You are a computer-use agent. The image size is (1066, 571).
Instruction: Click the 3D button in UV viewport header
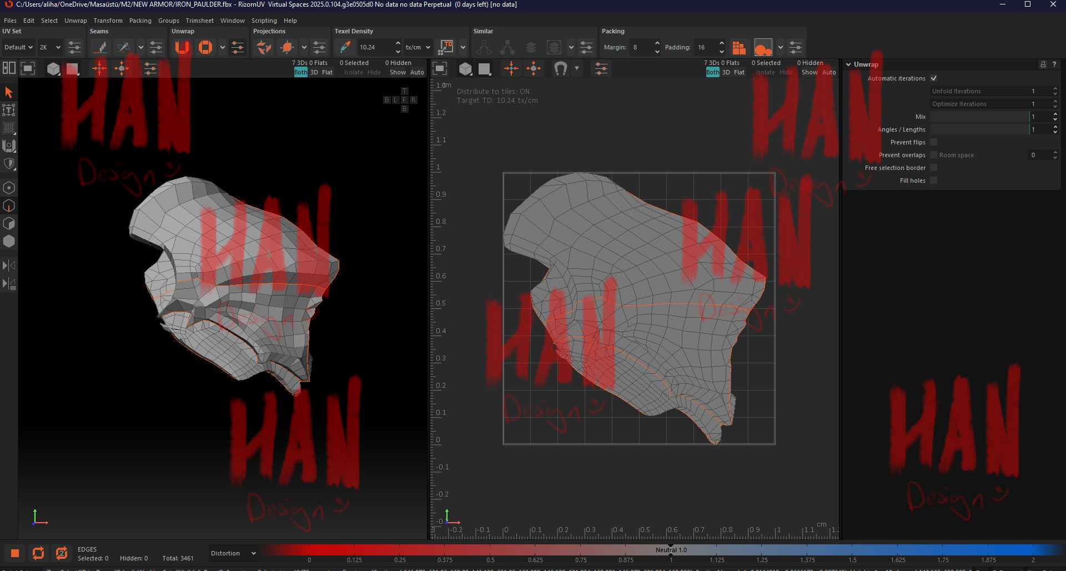[726, 72]
